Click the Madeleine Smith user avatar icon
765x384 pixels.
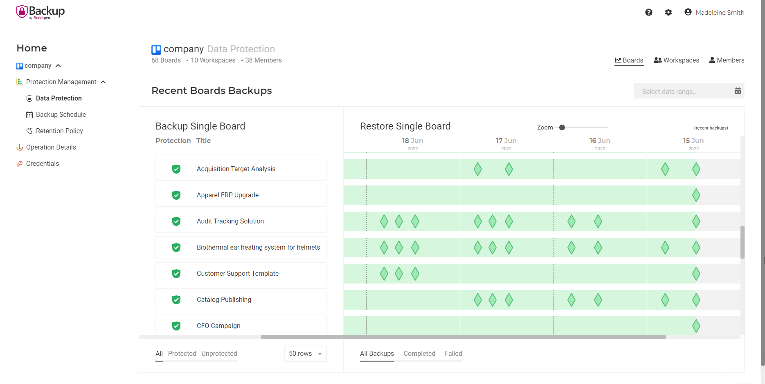[x=688, y=12]
